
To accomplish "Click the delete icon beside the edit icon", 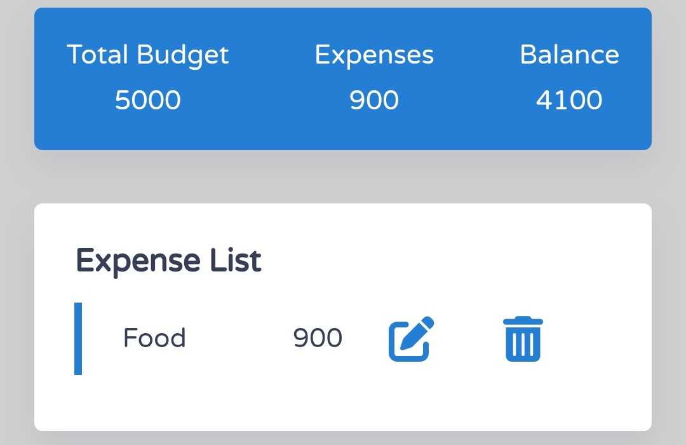I will [522, 338].
